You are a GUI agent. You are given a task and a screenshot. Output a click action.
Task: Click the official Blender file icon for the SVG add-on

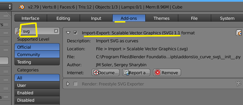[x=239, y=33]
